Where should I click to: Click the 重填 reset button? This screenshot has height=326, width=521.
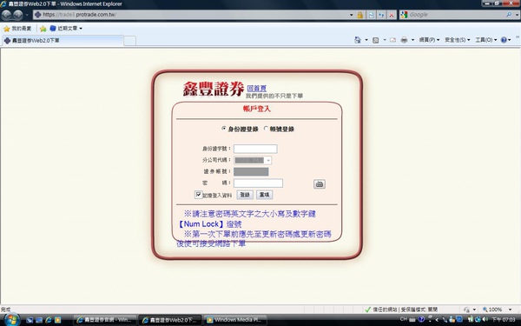tap(265, 195)
